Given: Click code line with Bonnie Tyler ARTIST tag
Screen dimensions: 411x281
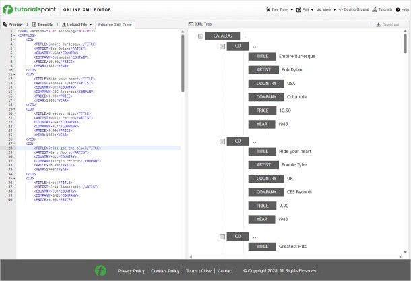Looking at the screenshot, I should 63,83.
